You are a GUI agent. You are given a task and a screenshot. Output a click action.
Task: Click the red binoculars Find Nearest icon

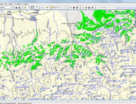coord(74,8)
